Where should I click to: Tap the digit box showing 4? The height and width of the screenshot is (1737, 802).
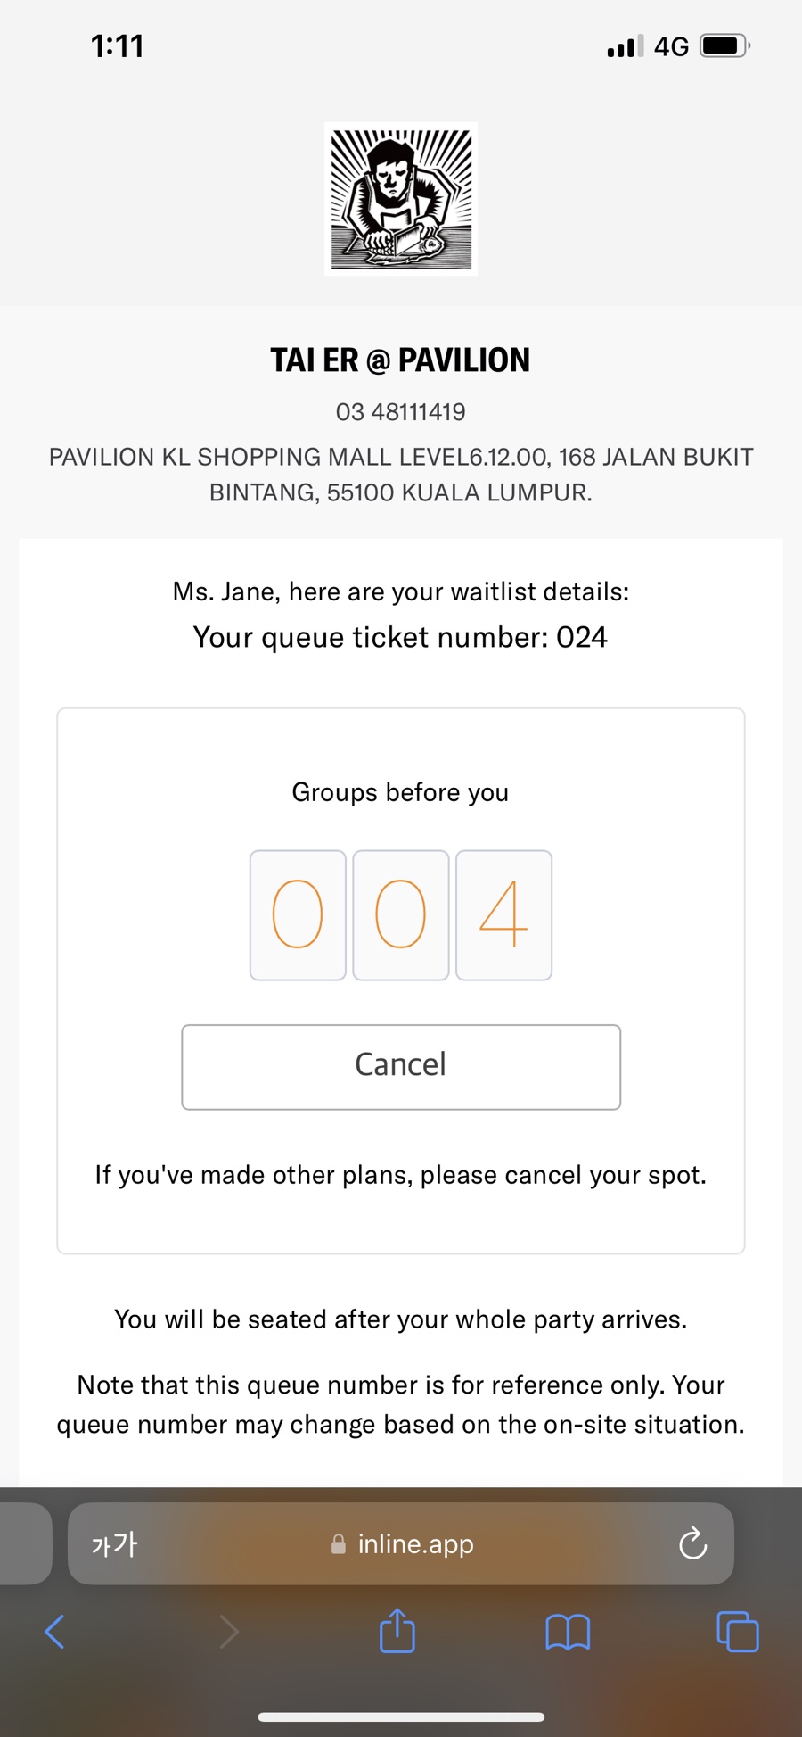click(503, 915)
